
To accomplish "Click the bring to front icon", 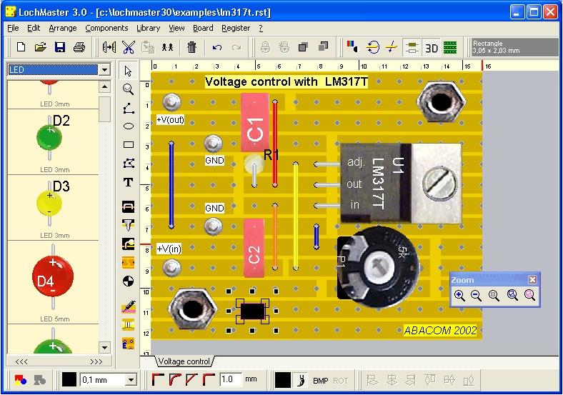I will coord(304,47).
